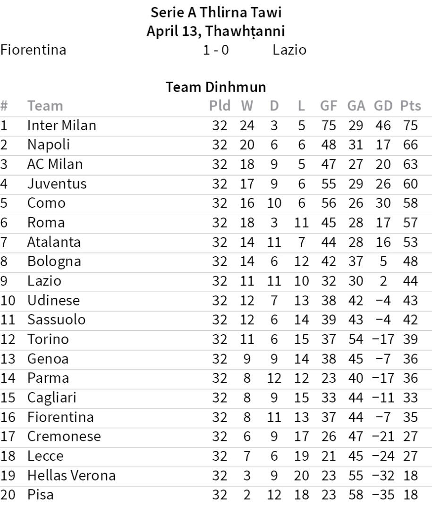Click the Hellas Verona team name
This screenshot has height=506, width=432.
coord(71,476)
